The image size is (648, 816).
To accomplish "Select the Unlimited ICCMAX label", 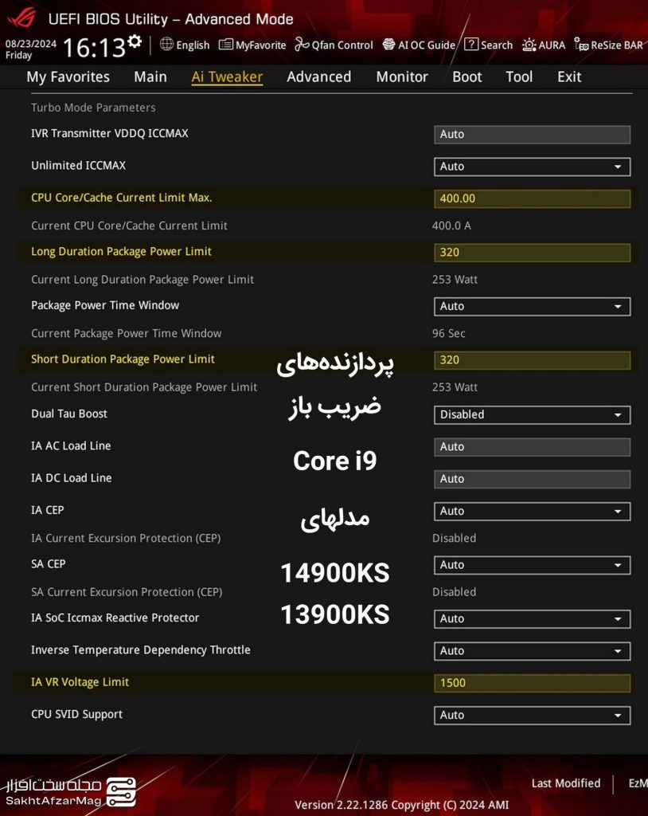I will (x=79, y=166).
